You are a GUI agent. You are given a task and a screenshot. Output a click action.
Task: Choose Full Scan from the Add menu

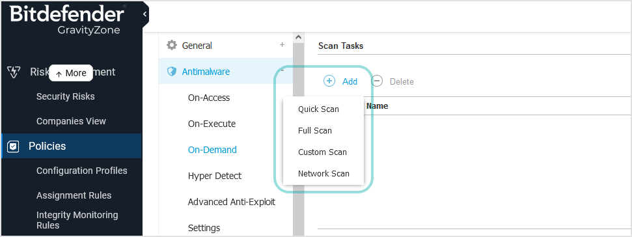(x=315, y=131)
